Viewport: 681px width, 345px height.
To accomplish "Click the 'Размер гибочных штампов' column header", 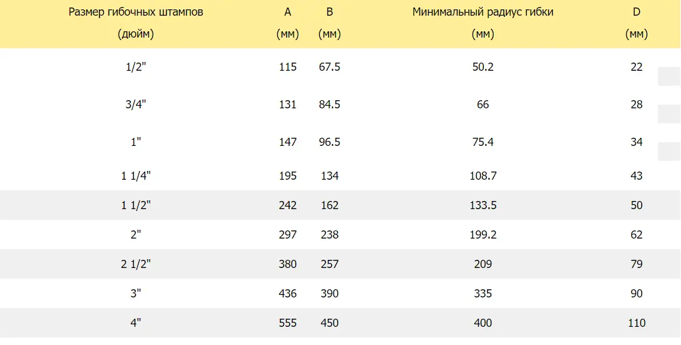I will click(x=136, y=12).
